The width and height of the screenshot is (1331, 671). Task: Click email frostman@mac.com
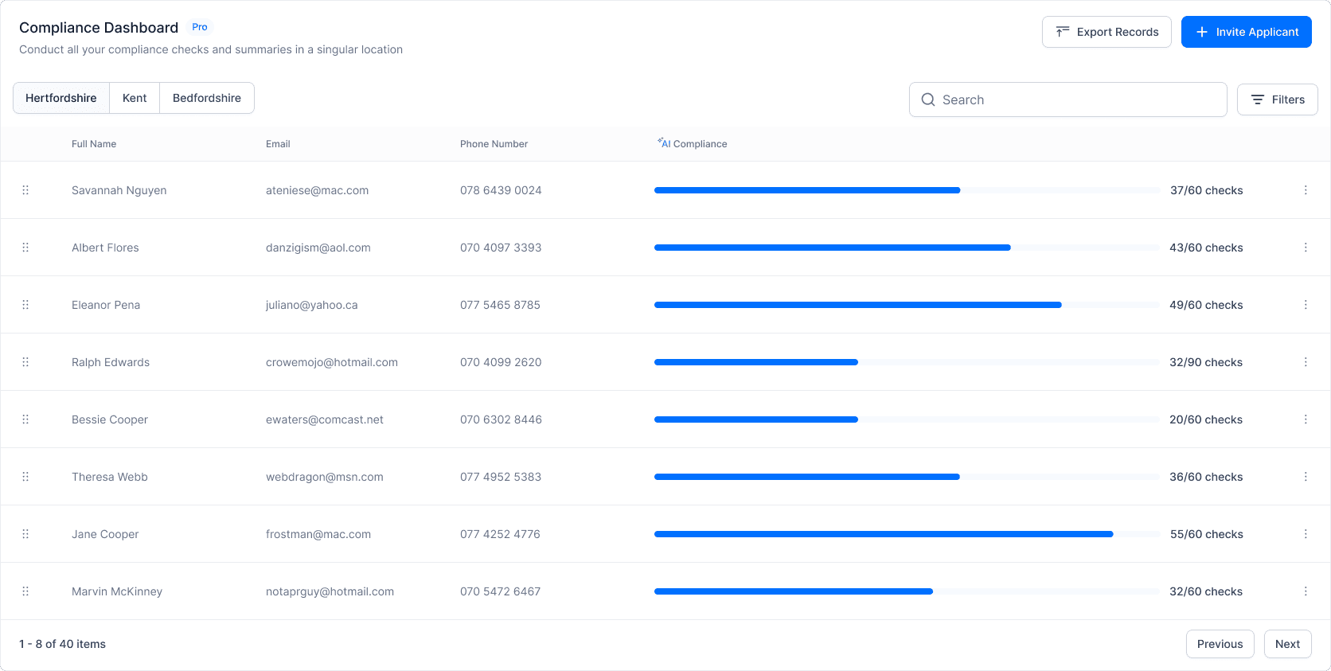318,534
